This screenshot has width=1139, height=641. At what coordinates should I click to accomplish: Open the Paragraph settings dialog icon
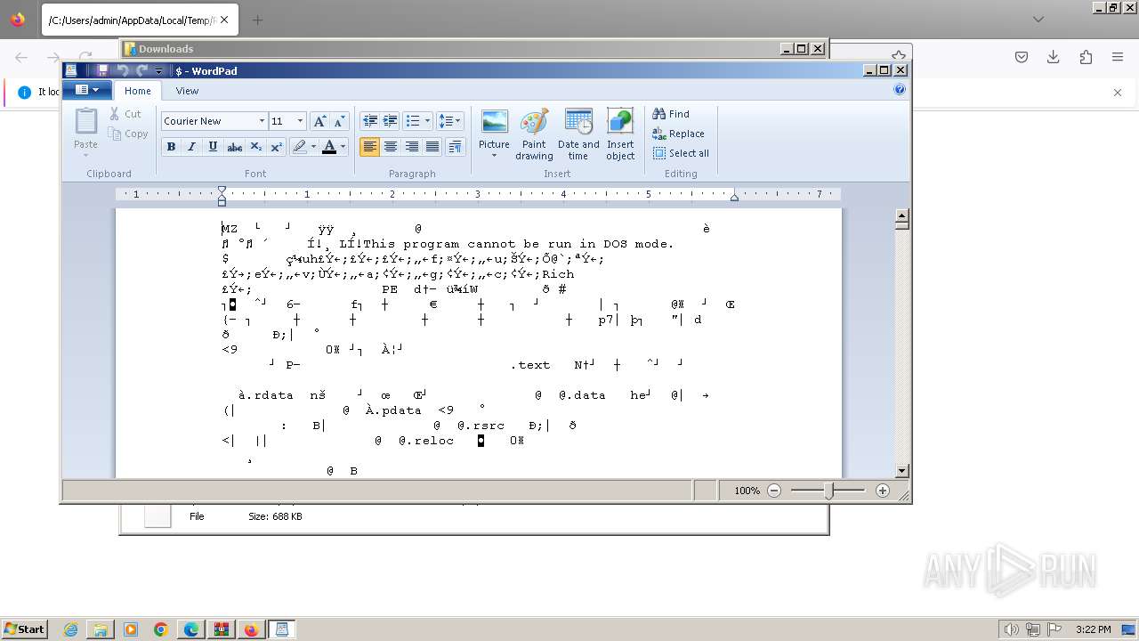455,147
